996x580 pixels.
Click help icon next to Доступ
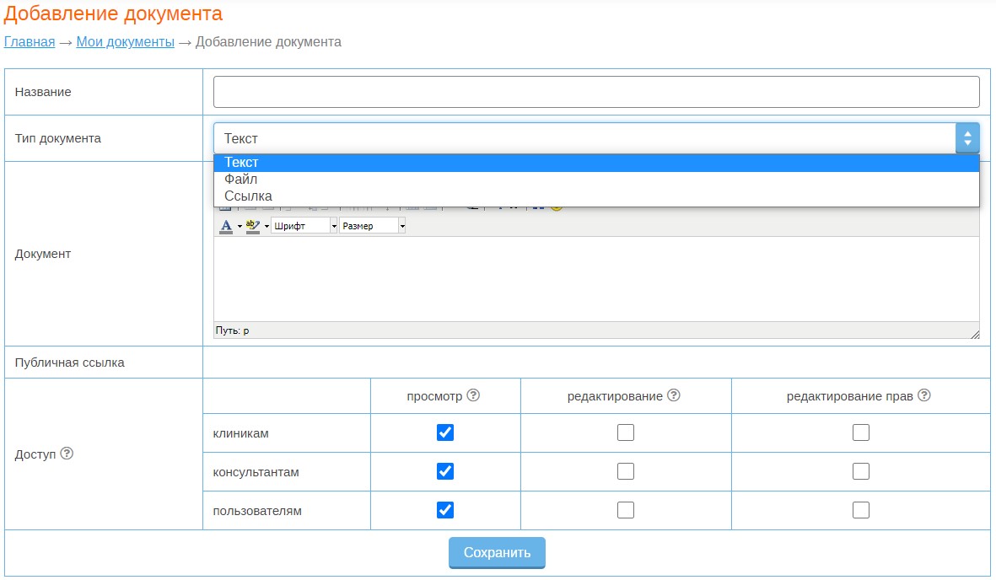[x=67, y=454]
